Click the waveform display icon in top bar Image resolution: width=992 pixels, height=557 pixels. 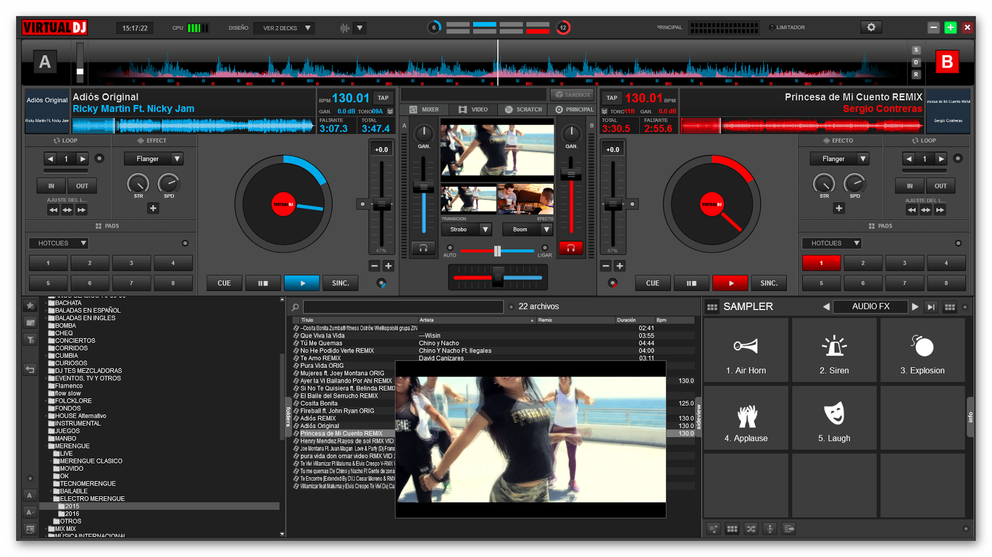(x=345, y=28)
